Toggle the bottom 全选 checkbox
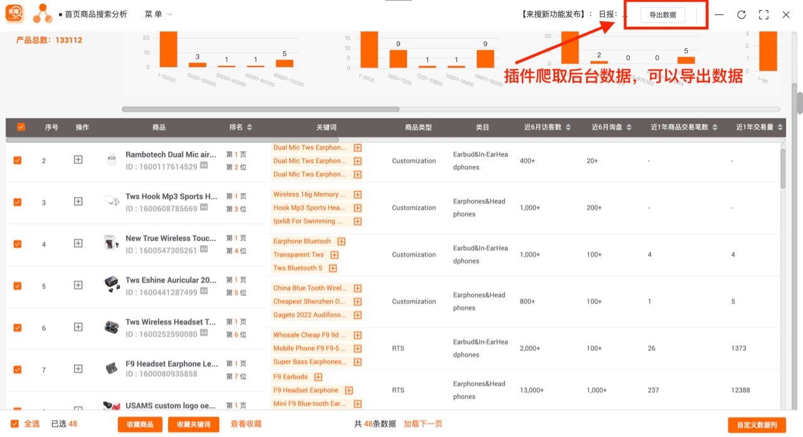Screen dimensions: 803x437 15,424
